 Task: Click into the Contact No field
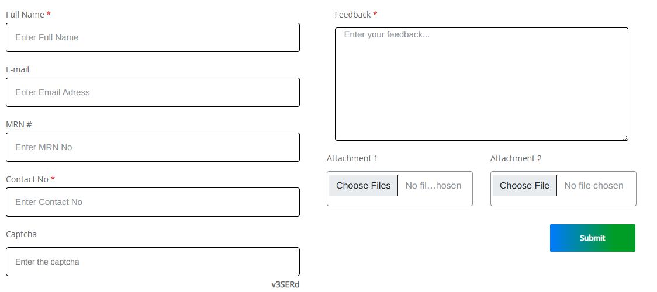coord(153,202)
